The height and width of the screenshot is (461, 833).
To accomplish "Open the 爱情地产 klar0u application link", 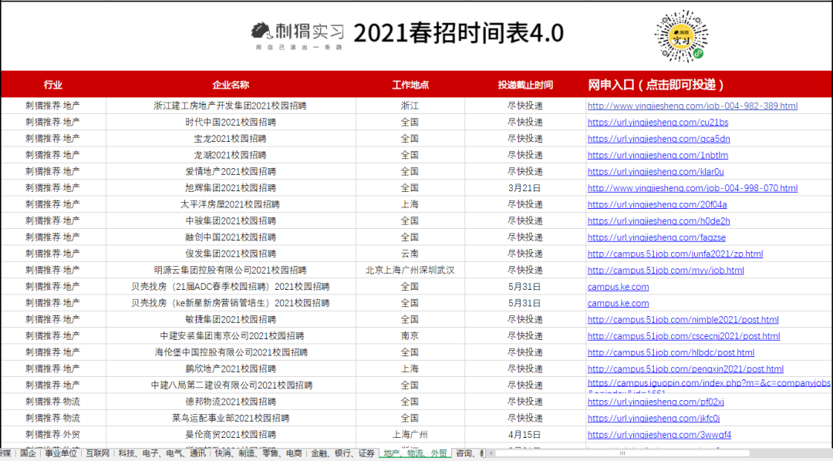I will point(656,172).
